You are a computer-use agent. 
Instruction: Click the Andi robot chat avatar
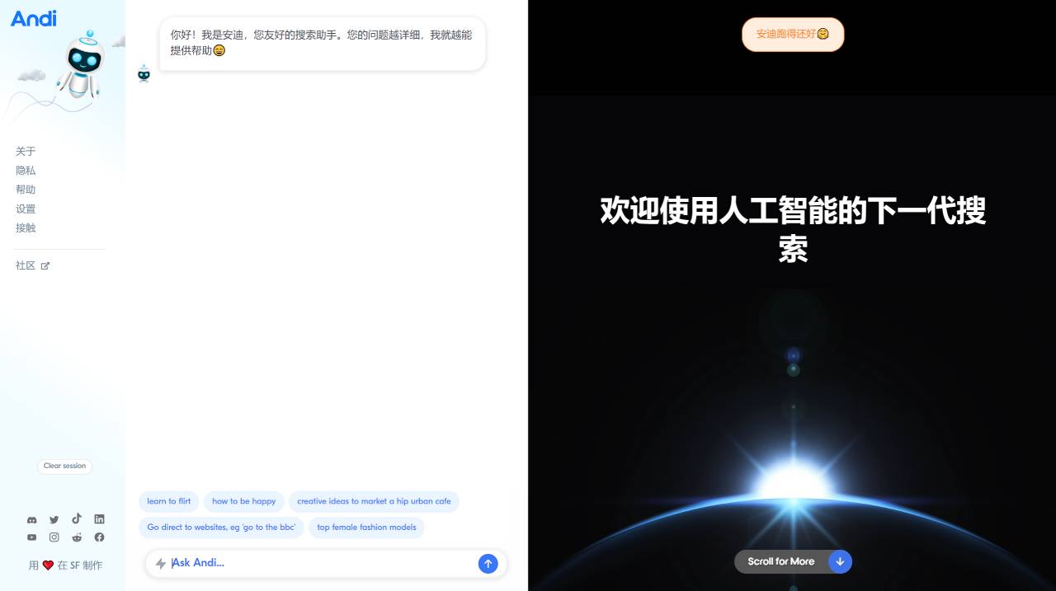[x=144, y=73]
